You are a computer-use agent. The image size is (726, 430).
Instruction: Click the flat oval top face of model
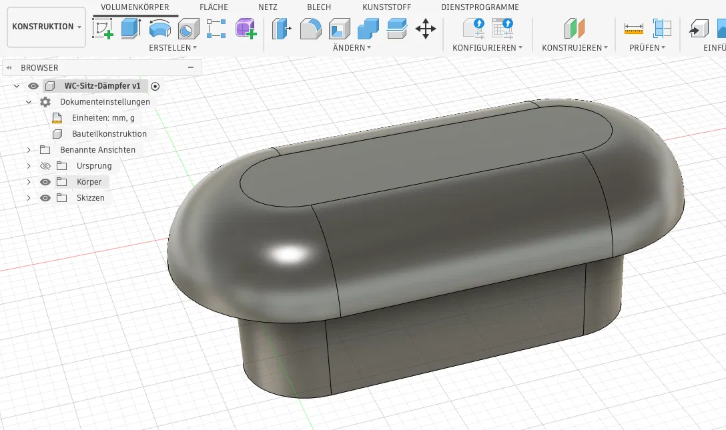[x=426, y=156]
